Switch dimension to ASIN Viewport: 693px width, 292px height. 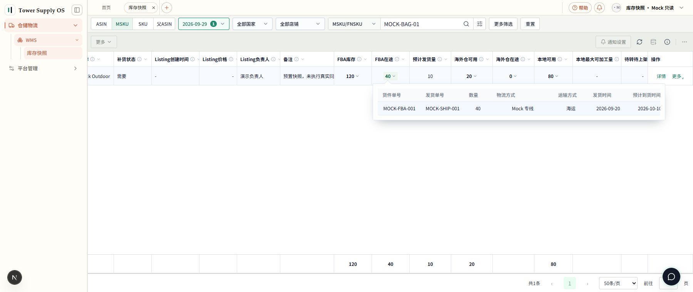[x=101, y=24]
